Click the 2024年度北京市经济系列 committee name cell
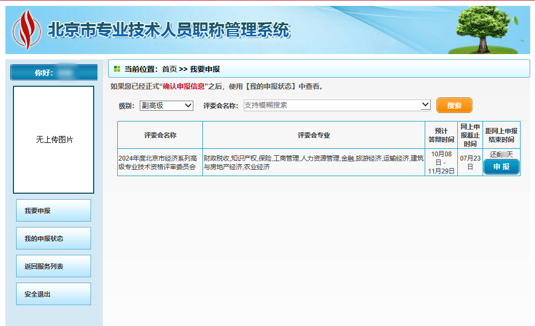This screenshot has width=535, height=326. 160,162
